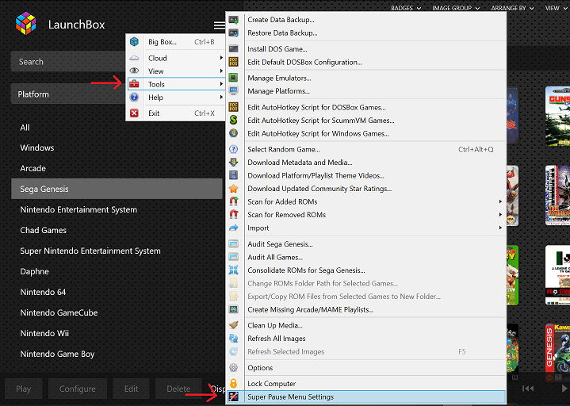570x406 pixels.
Task: Click the Download Metadata arrow icon
Action: tap(233, 162)
